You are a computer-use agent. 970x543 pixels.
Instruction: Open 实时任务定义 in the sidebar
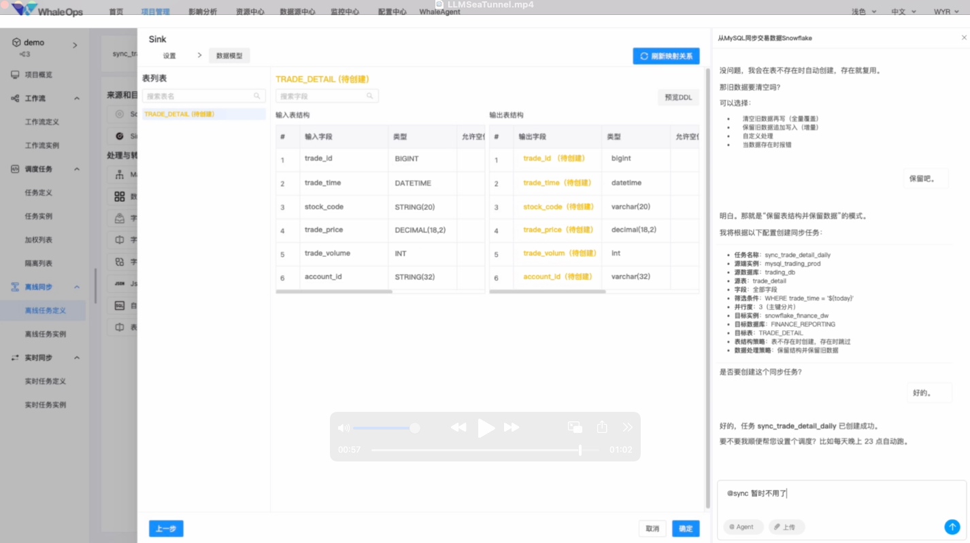(x=46, y=381)
